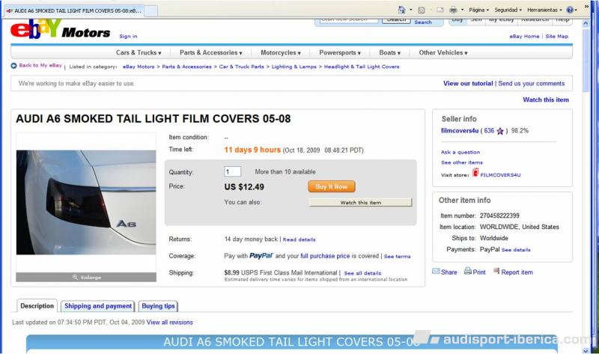Open a new blank browser tab

pyautogui.click(x=150, y=11)
